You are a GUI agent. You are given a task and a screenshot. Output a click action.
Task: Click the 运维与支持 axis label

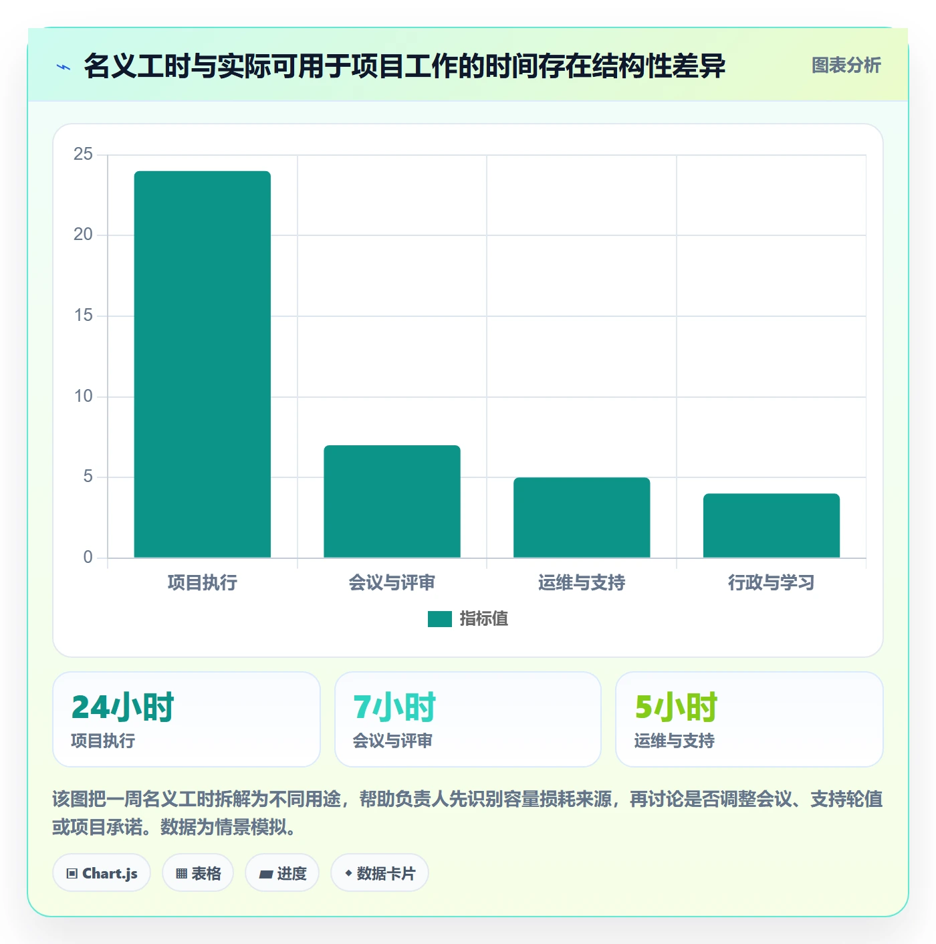tap(582, 583)
